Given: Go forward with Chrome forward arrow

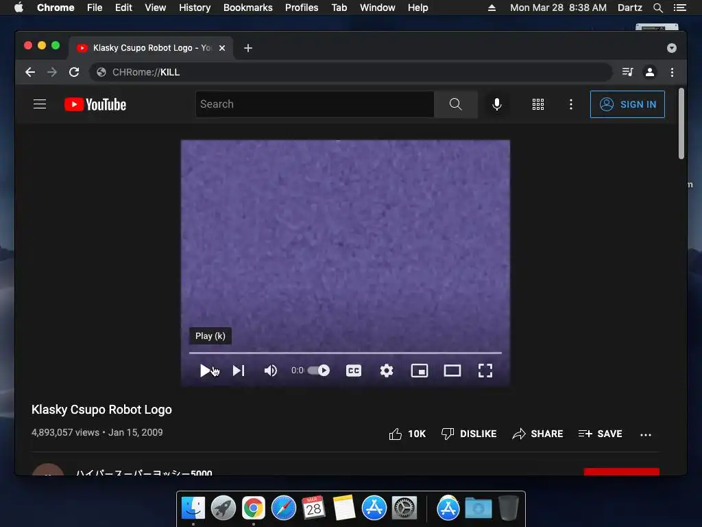Looking at the screenshot, I should point(52,72).
